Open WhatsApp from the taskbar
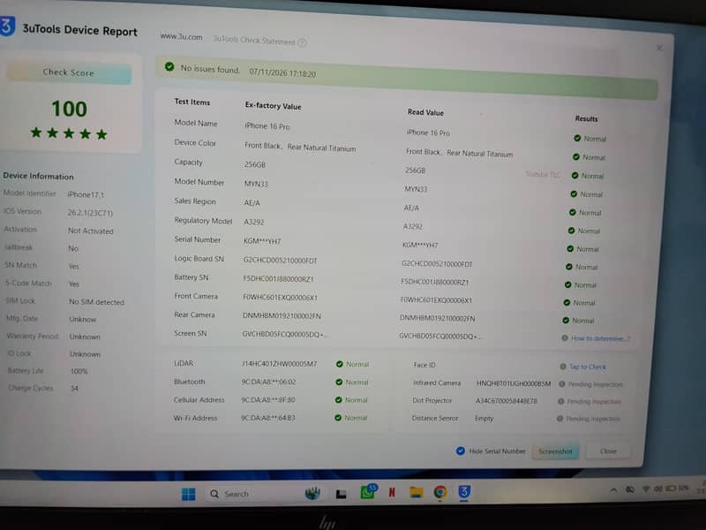Screen dimensions: 706x530 click(368, 492)
